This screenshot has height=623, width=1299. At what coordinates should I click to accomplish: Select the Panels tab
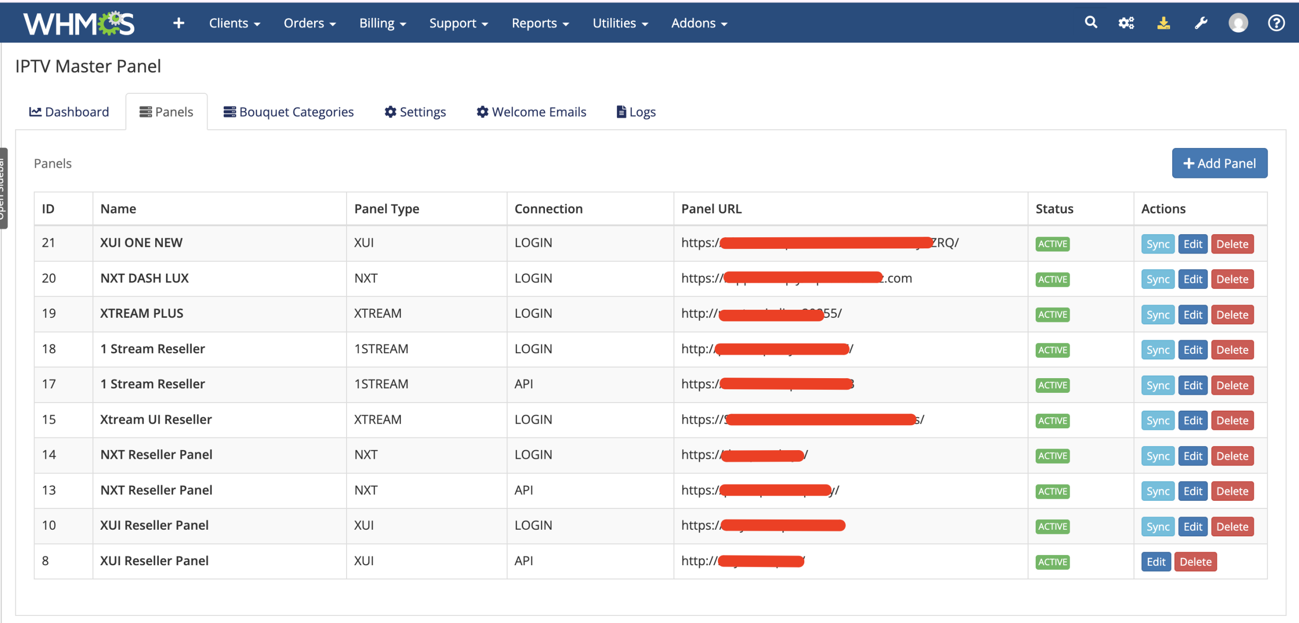click(166, 112)
